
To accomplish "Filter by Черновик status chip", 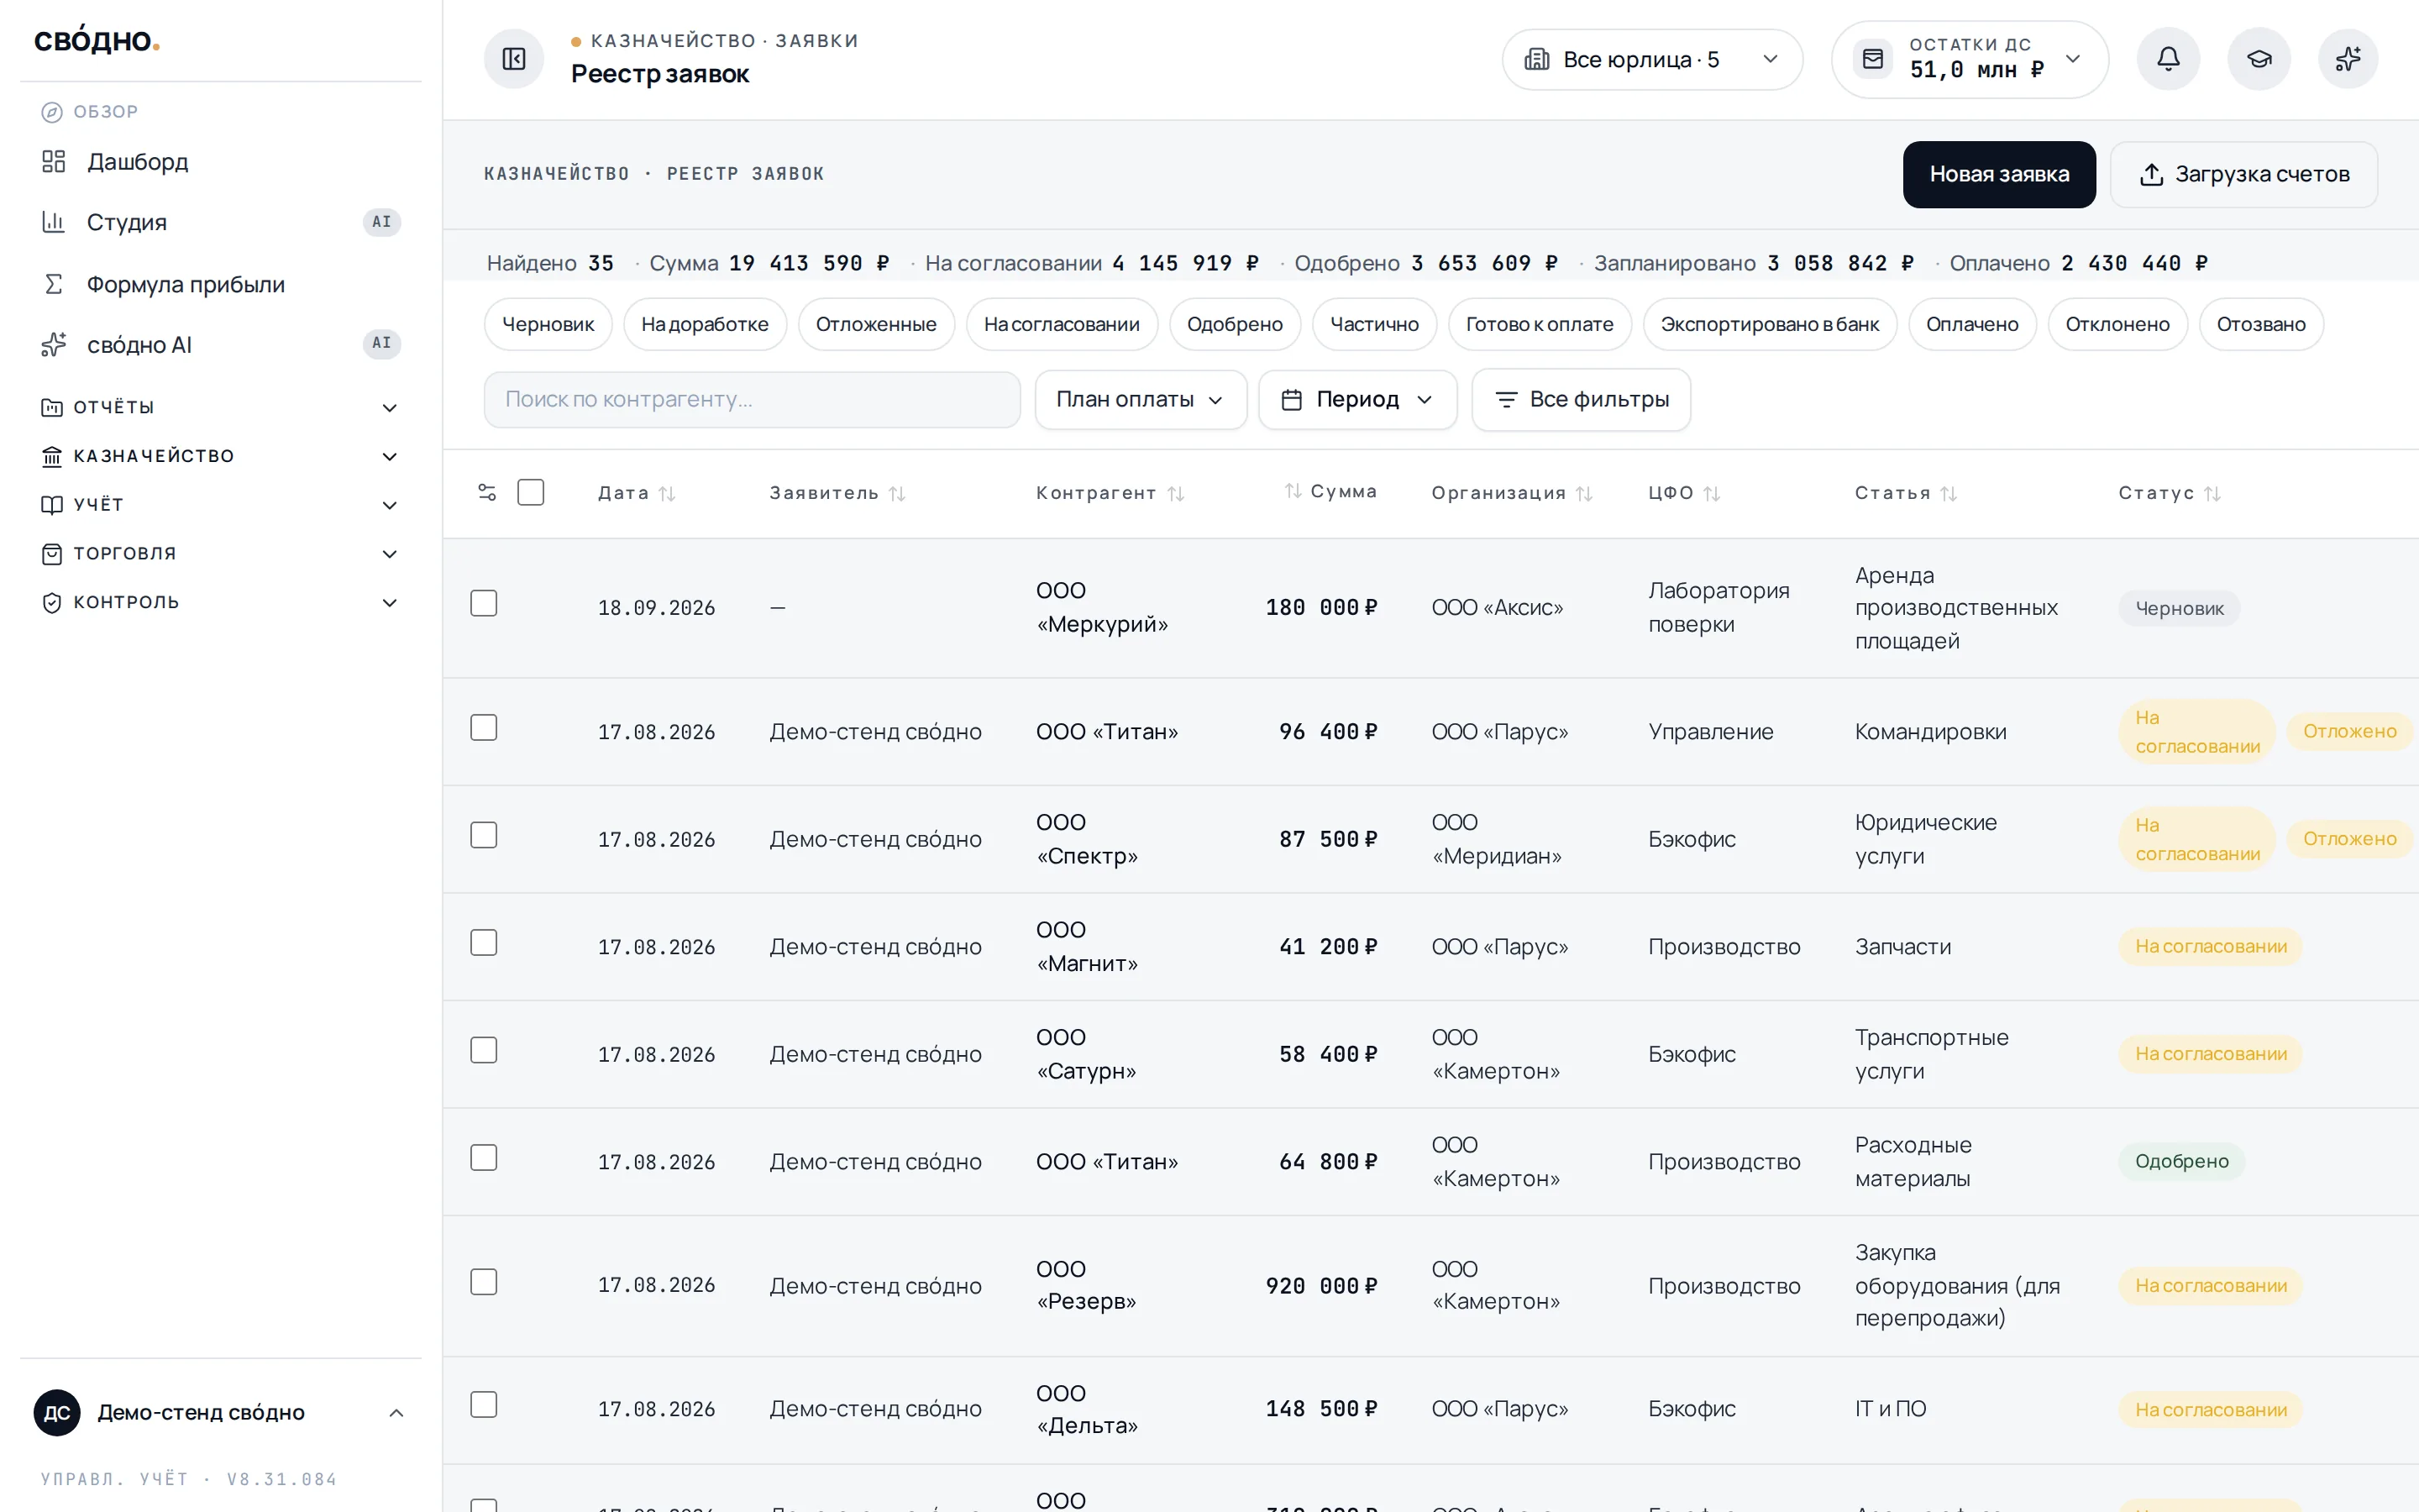I will (x=548, y=324).
